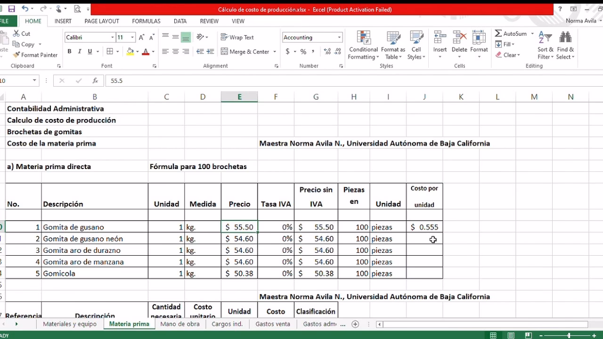Click the Percent Style icon
The image size is (603, 339).
click(303, 52)
